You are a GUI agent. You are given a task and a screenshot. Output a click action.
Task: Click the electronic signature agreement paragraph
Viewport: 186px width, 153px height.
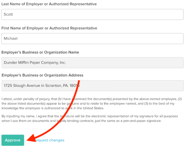(90, 119)
